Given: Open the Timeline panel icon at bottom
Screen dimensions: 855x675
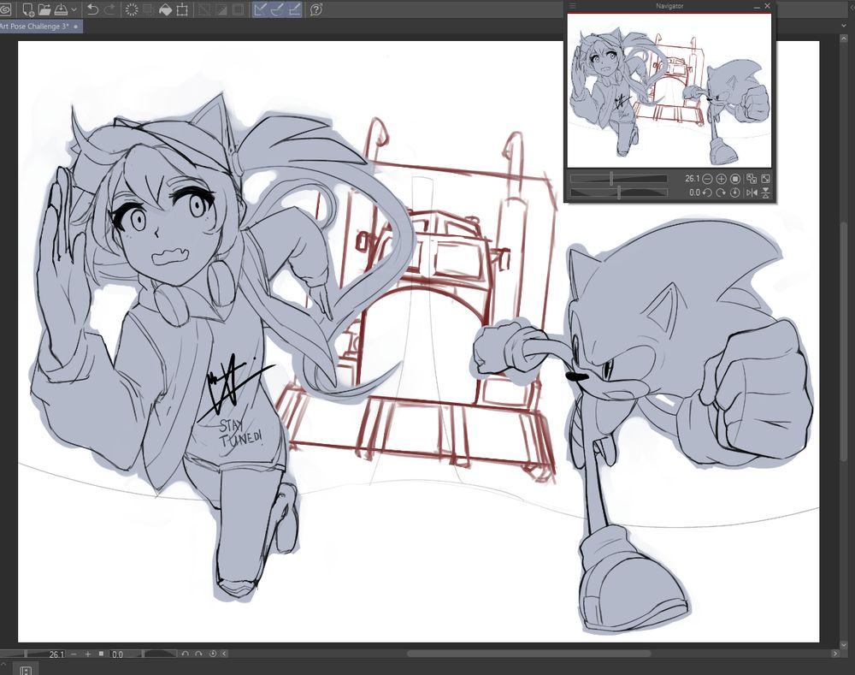Looking at the screenshot, I should (25, 670).
